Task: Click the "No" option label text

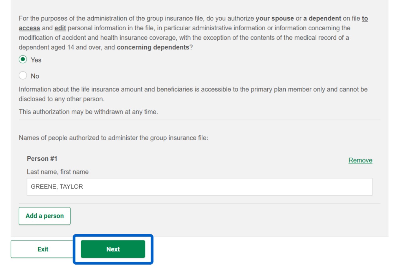Action: [35, 76]
